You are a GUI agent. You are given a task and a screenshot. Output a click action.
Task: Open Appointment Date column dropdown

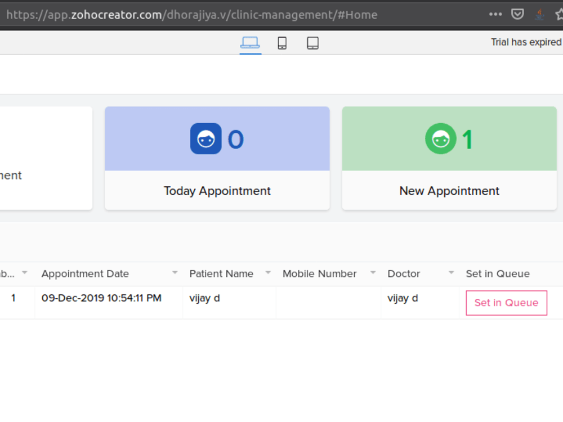(175, 273)
